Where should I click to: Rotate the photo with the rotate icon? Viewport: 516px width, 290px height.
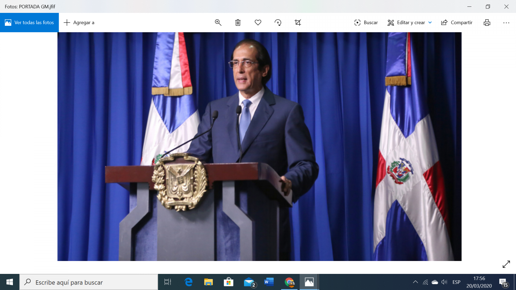pyautogui.click(x=278, y=23)
